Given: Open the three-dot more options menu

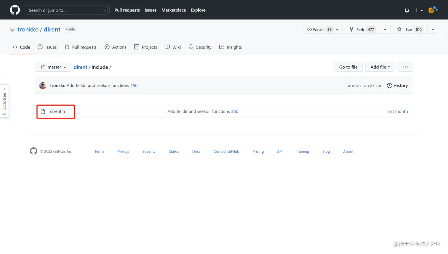Looking at the screenshot, I should point(405,67).
